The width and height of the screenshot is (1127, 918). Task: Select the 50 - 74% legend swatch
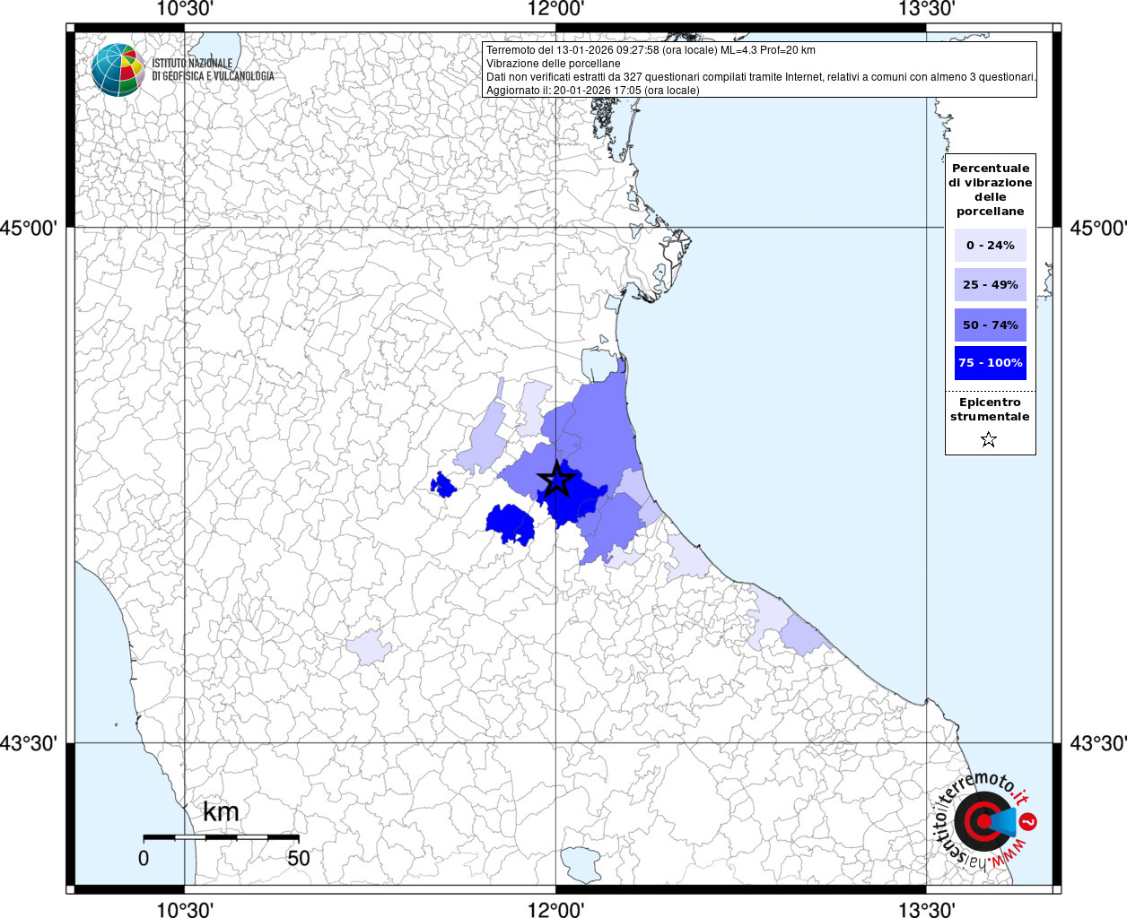990,325
